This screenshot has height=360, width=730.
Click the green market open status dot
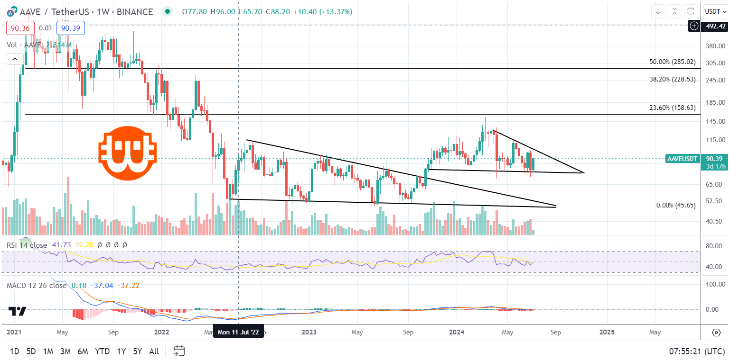pos(168,11)
